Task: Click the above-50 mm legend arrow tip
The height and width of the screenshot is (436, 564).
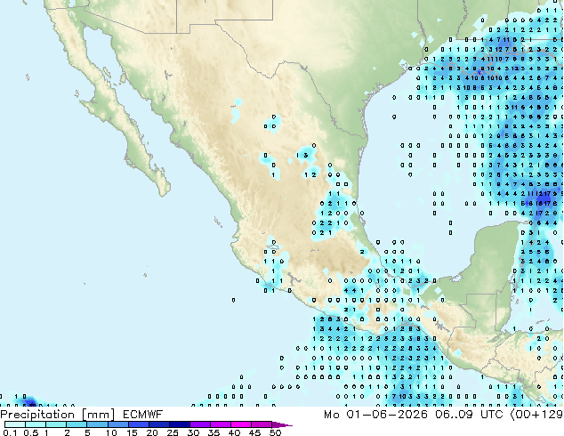Action: coord(282,425)
